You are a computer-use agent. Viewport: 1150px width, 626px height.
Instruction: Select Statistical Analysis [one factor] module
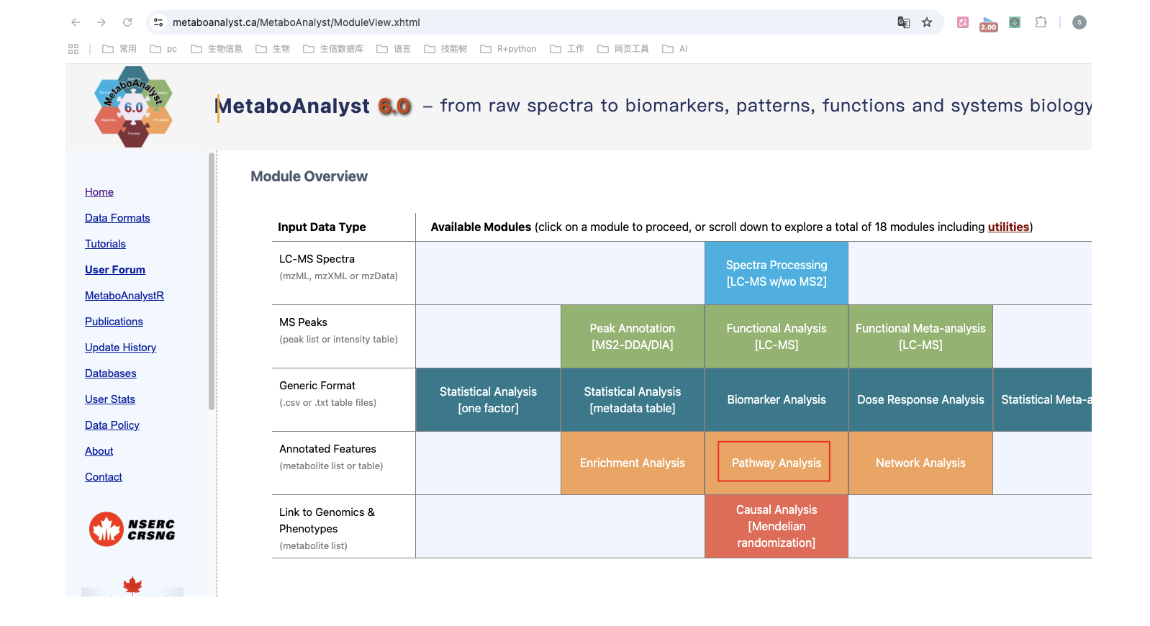point(488,400)
